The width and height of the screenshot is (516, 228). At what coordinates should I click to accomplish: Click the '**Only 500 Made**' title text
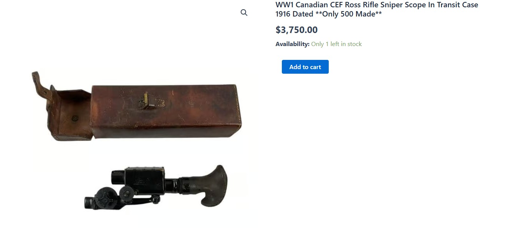[349, 14]
